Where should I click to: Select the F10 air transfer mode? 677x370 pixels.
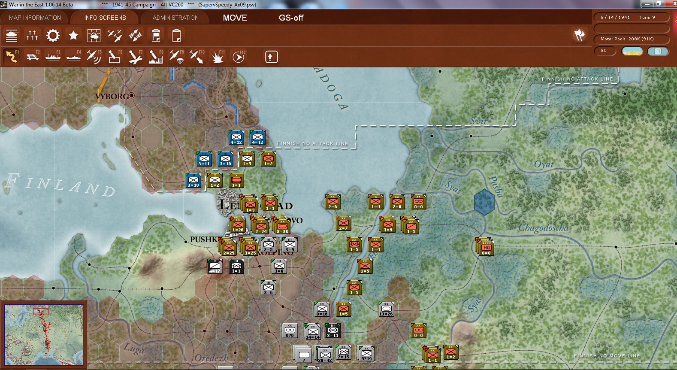point(197,57)
